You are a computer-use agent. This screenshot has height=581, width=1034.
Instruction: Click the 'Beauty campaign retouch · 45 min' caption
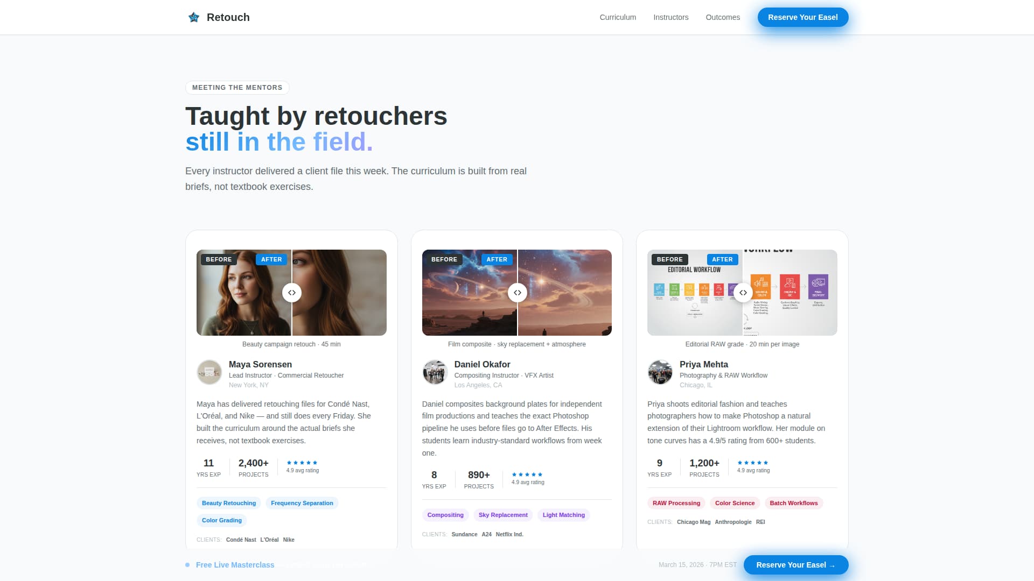291,344
